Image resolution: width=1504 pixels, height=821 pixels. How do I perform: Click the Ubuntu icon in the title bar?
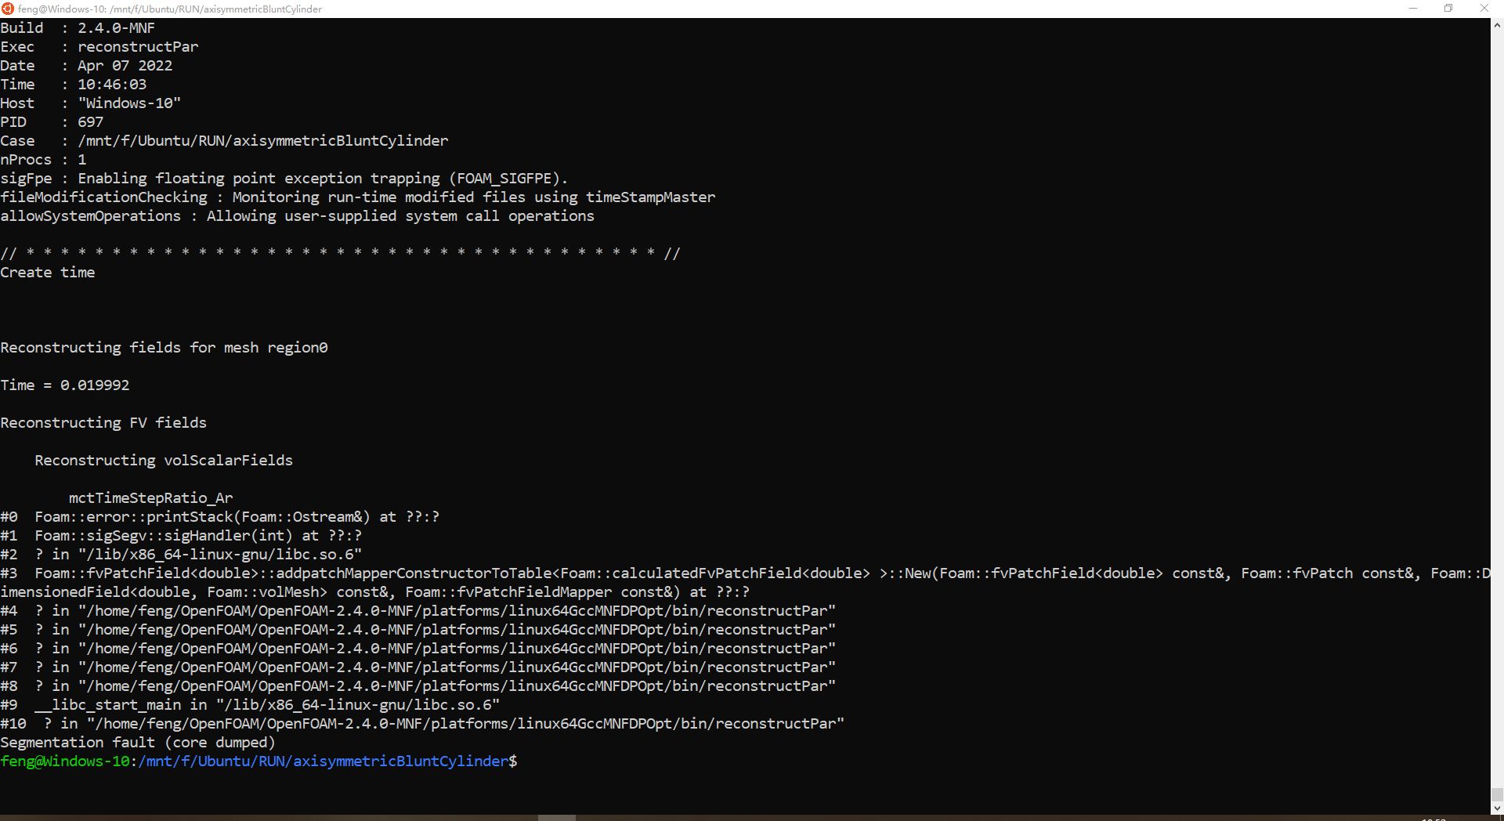8,9
